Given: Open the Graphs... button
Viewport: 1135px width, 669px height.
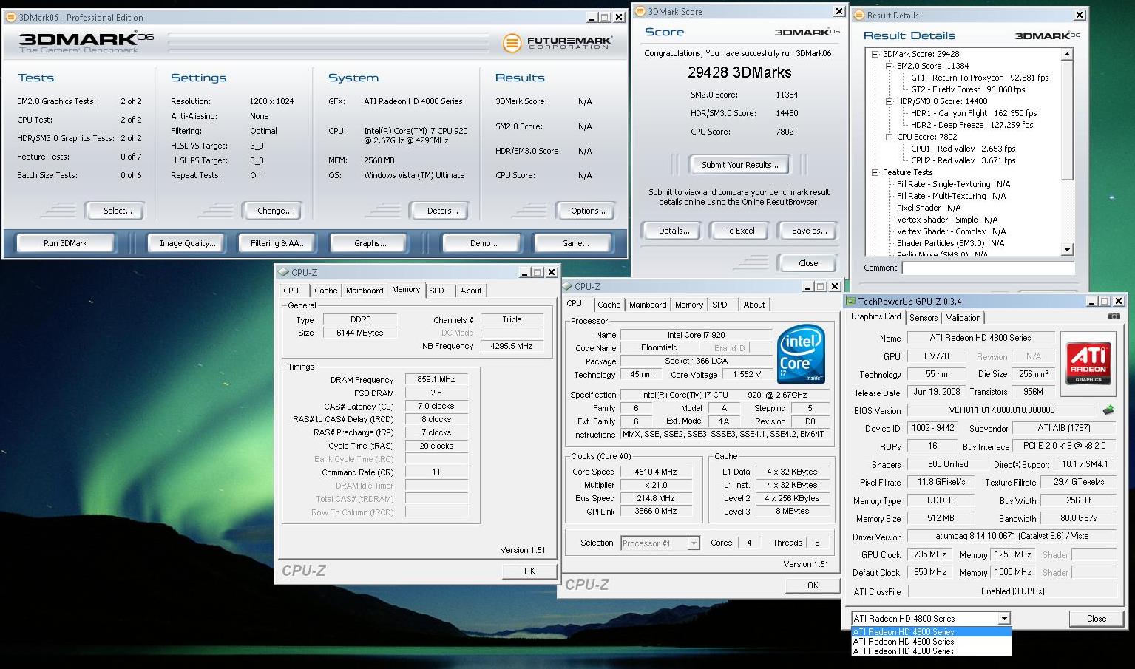Looking at the screenshot, I should tap(370, 243).
